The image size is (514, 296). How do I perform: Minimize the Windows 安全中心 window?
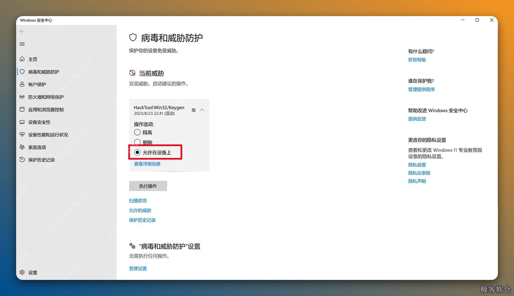coord(463,20)
